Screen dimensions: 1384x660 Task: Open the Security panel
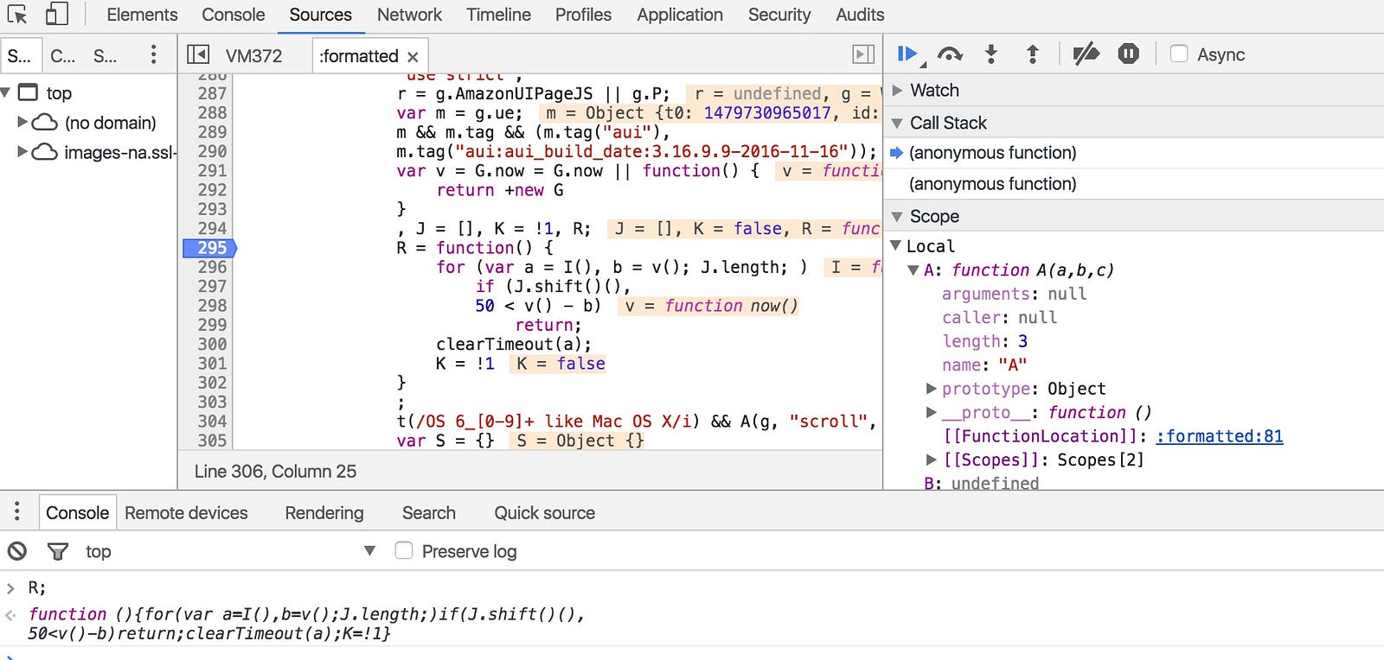pos(779,15)
